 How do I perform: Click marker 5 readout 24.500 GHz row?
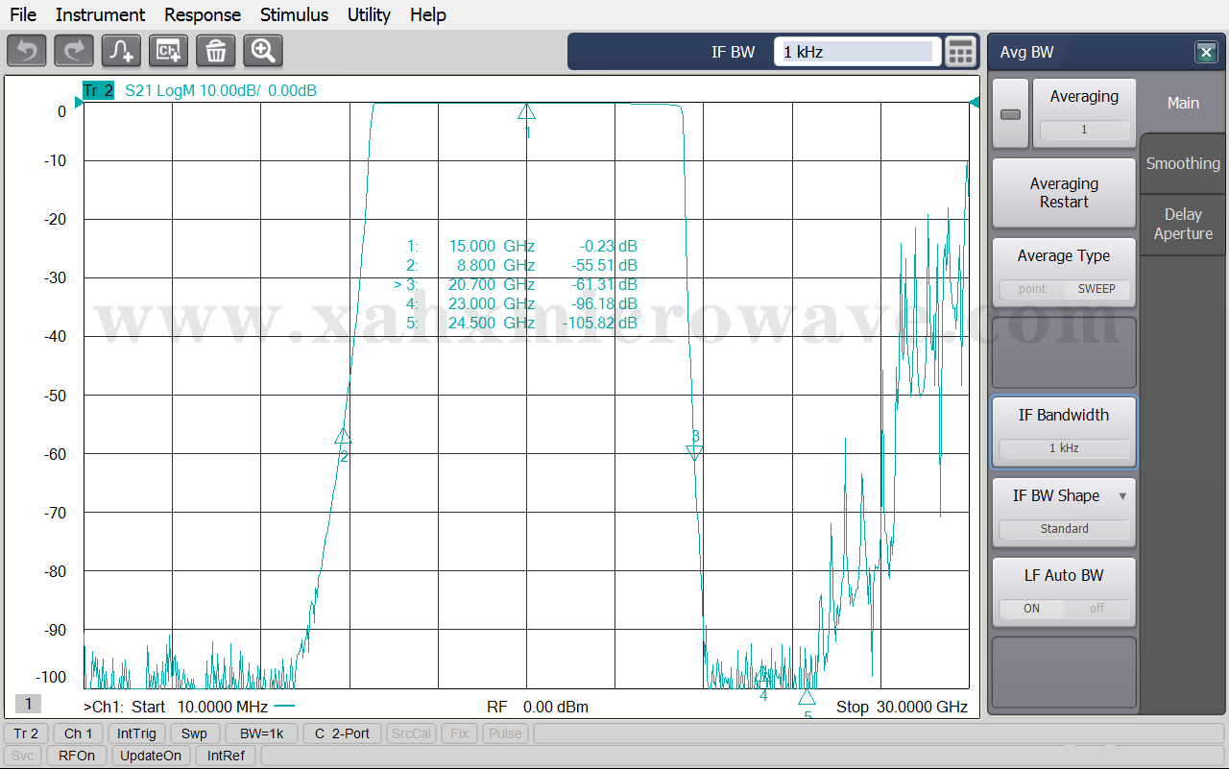(x=522, y=323)
